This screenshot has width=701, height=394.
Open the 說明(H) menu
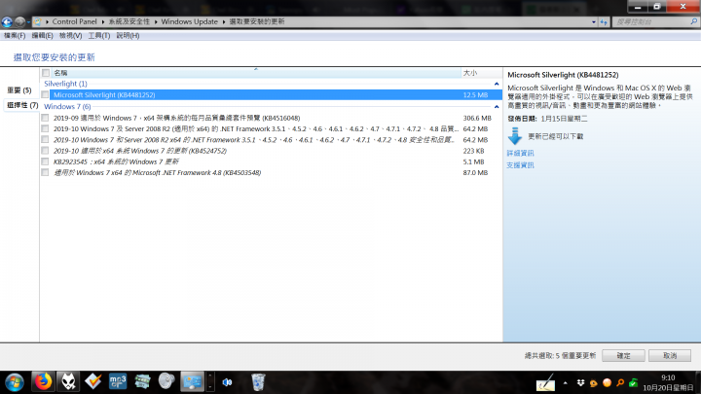pyautogui.click(x=128, y=35)
